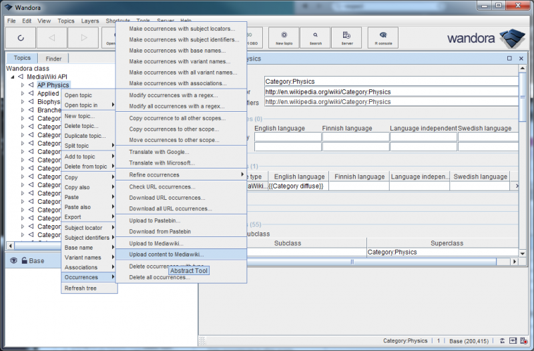
Task: Click the Server toolbar button
Action: pos(346,38)
